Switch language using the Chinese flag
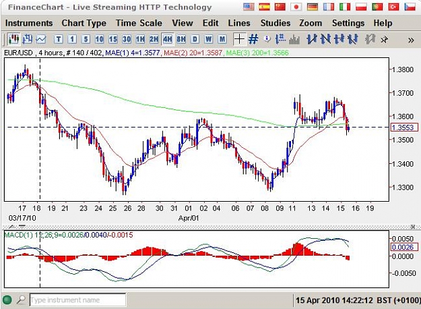Screen dimensions: 421x309 coord(280,7)
